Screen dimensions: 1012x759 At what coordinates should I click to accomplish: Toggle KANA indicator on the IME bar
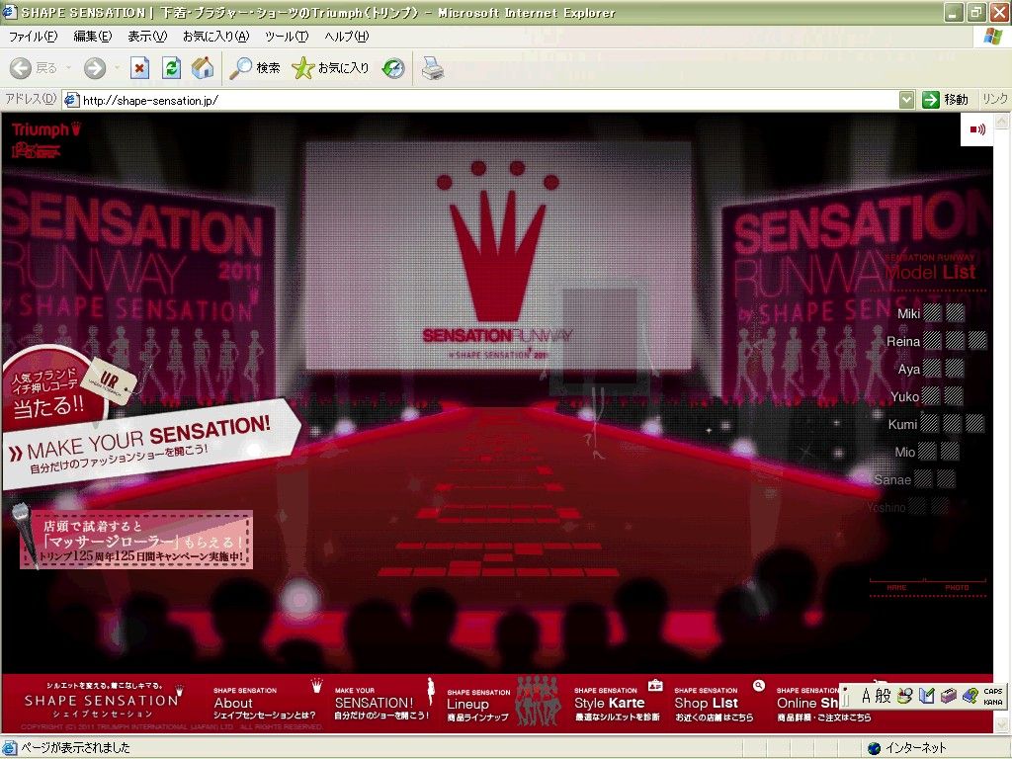point(992,702)
